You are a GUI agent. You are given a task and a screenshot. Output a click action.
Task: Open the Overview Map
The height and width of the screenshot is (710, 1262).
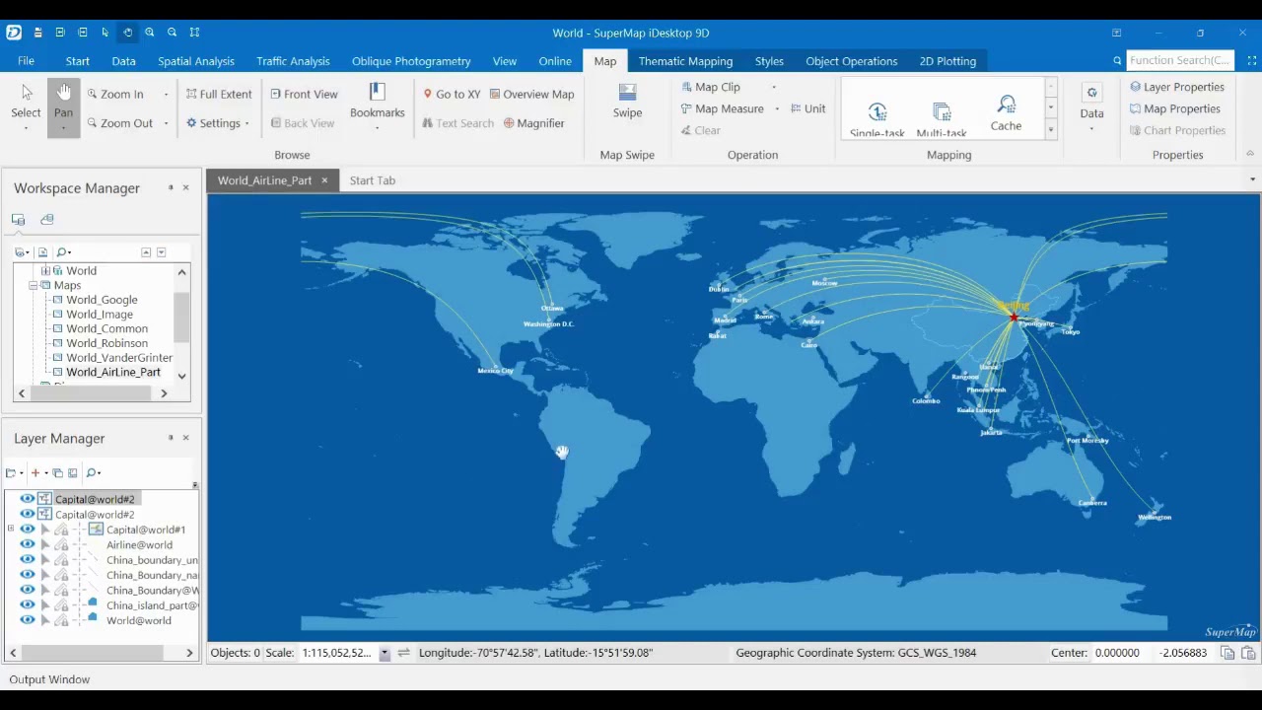click(x=531, y=94)
